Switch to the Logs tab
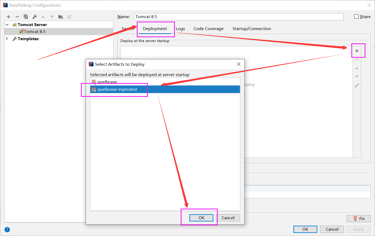Viewport: 375px width, 236px height. 180,28
